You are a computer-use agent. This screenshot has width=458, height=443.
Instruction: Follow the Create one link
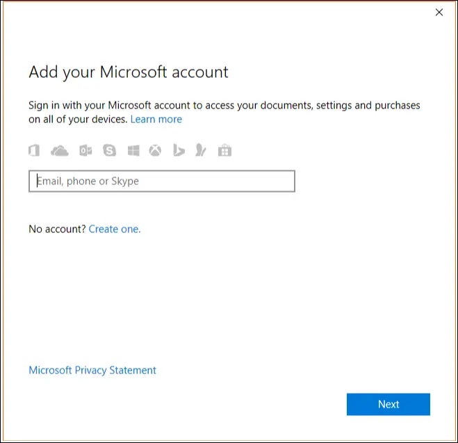[x=115, y=229]
